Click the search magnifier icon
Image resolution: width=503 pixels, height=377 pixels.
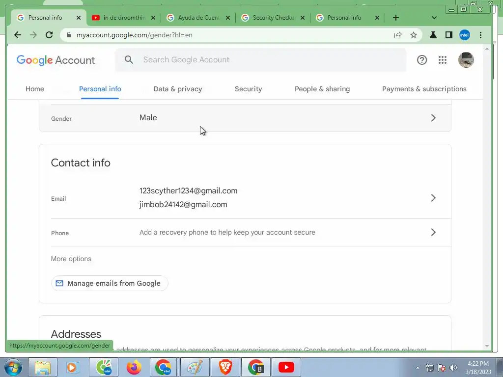pyautogui.click(x=129, y=59)
